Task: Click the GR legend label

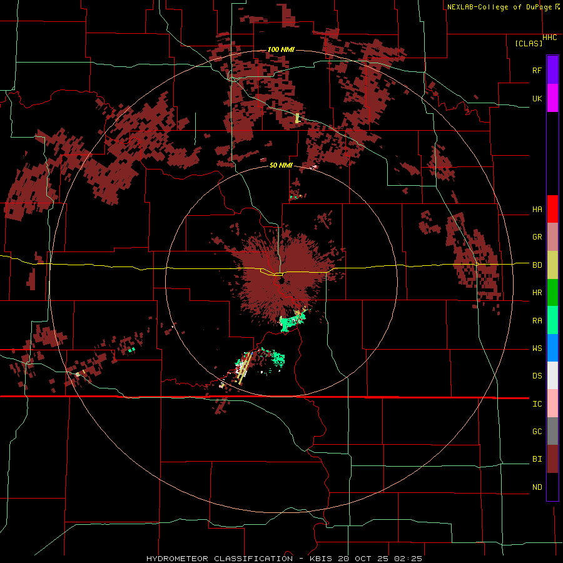Action: 537,237
